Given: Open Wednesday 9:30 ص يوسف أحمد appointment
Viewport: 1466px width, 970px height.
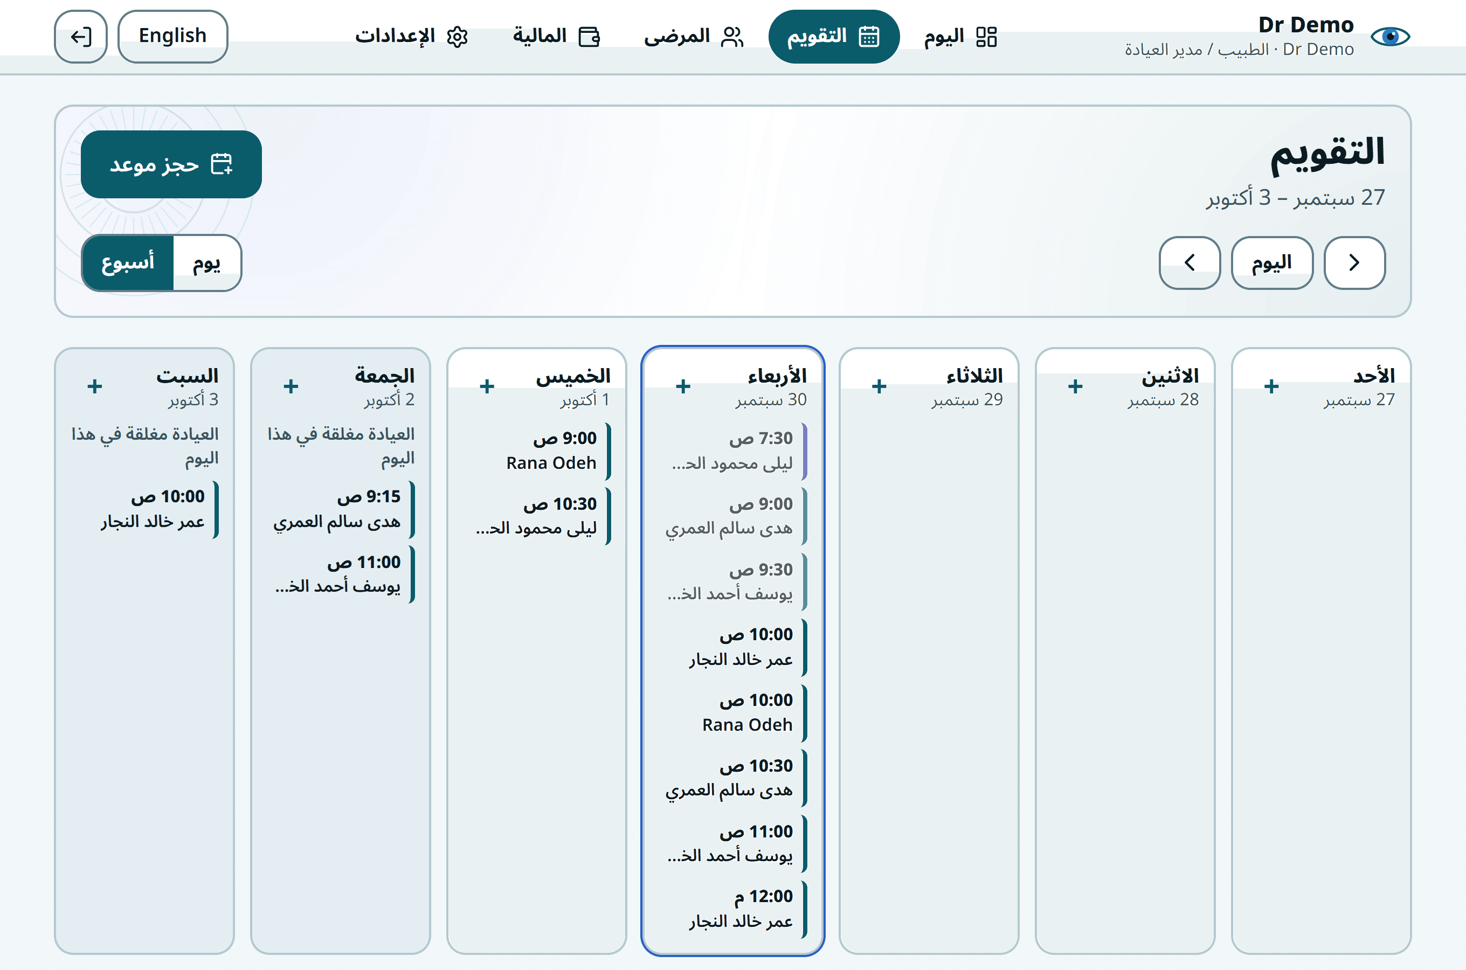Looking at the screenshot, I should (x=733, y=581).
